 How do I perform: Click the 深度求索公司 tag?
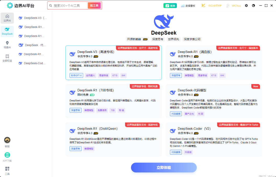(x=192, y=39)
